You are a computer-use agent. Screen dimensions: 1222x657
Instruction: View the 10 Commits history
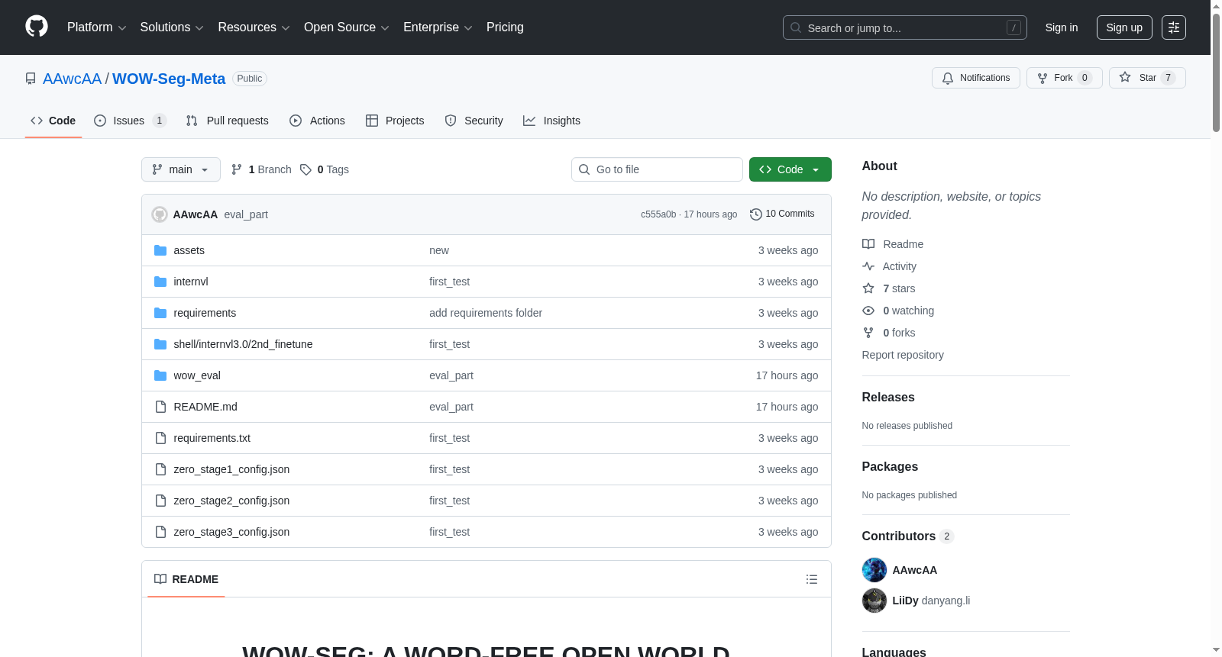pos(783,214)
